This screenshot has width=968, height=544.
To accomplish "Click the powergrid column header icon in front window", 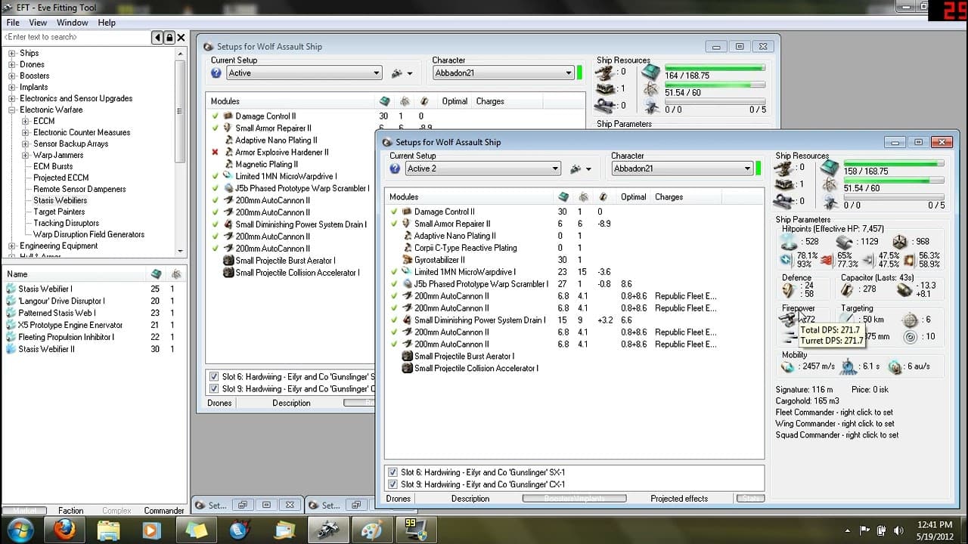I will coord(583,197).
